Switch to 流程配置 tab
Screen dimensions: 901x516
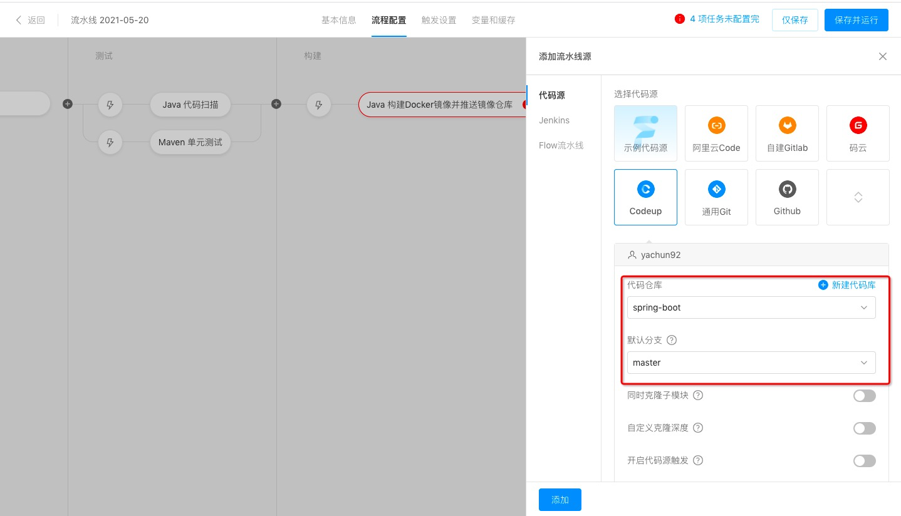[x=388, y=20]
